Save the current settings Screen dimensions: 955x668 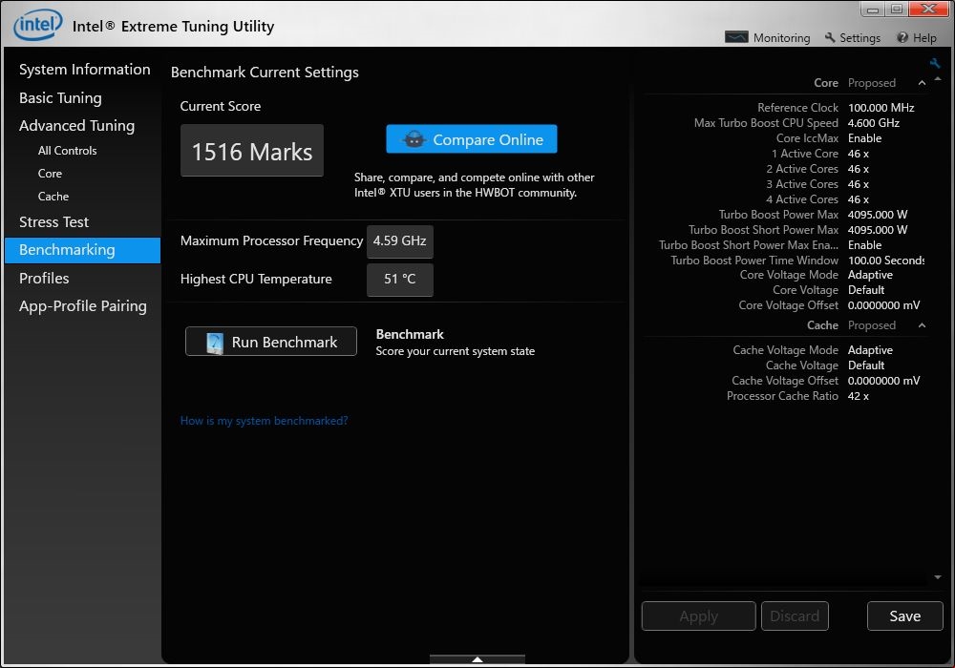(904, 616)
